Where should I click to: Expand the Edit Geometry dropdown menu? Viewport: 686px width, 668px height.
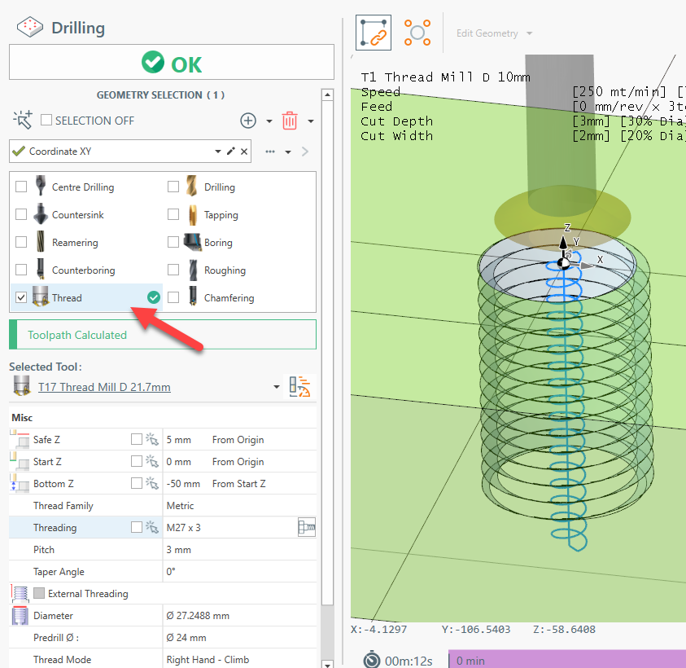[530, 33]
